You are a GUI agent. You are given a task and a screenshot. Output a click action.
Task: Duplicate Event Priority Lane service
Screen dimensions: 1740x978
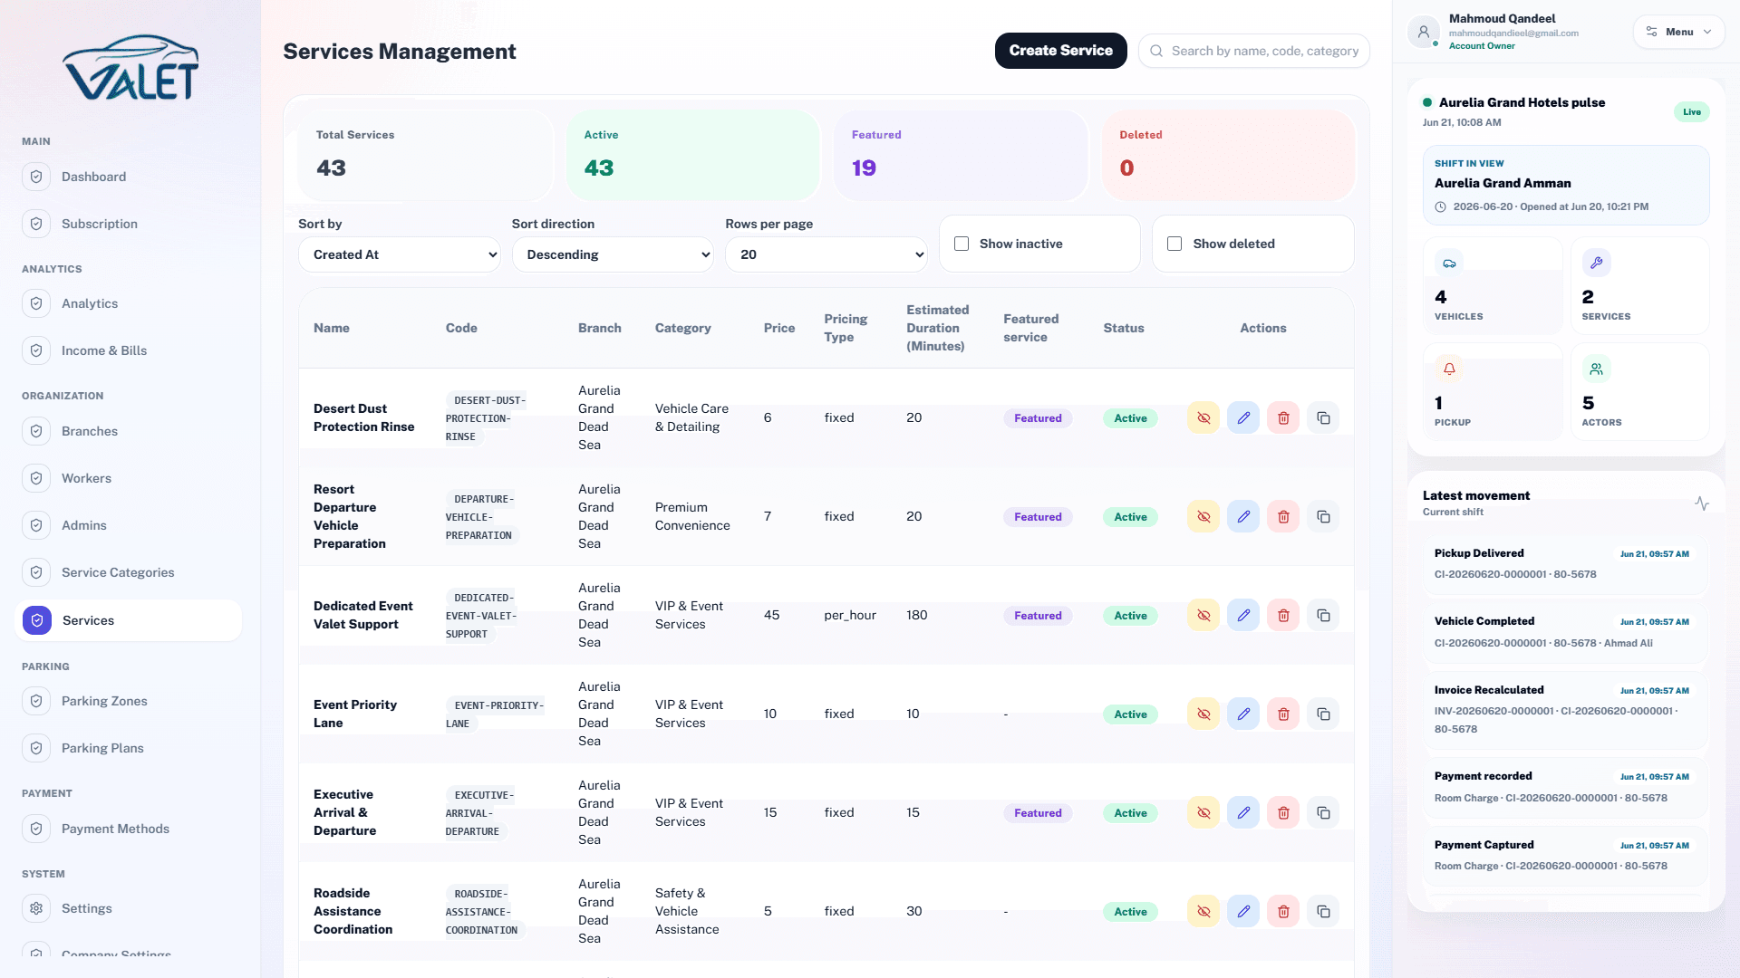point(1323,714)
